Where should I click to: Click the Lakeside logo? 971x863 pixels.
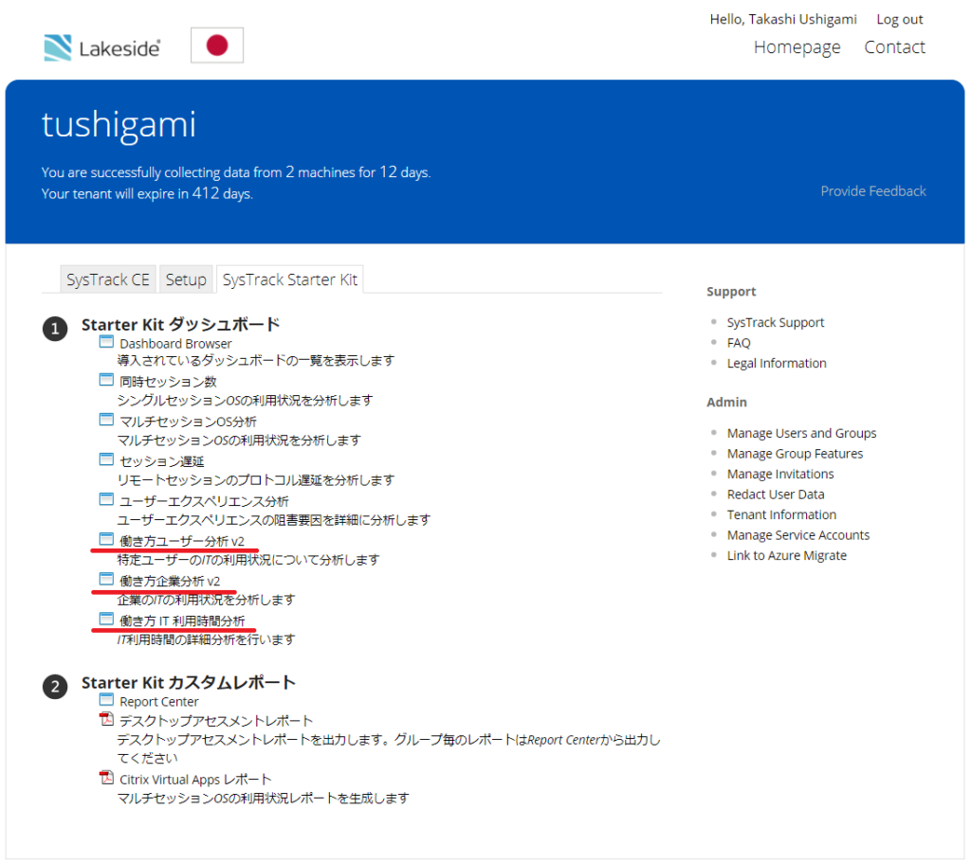102,47
